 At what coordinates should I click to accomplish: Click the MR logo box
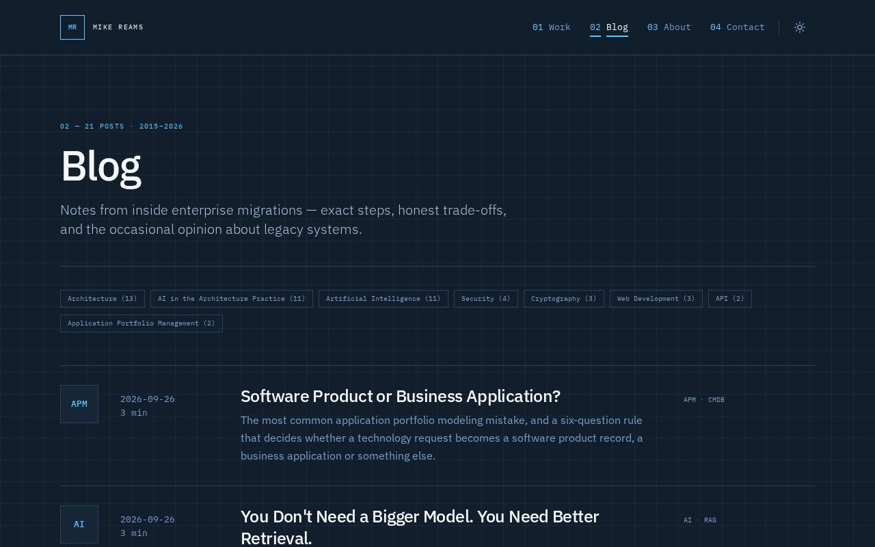point(72,27)
